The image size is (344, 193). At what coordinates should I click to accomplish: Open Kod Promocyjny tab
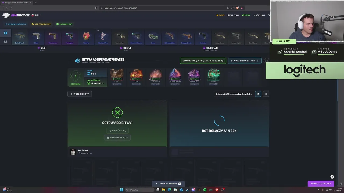point(41,24)
